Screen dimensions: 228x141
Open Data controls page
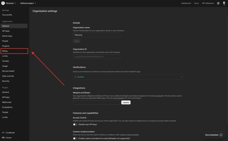[8, 76]
